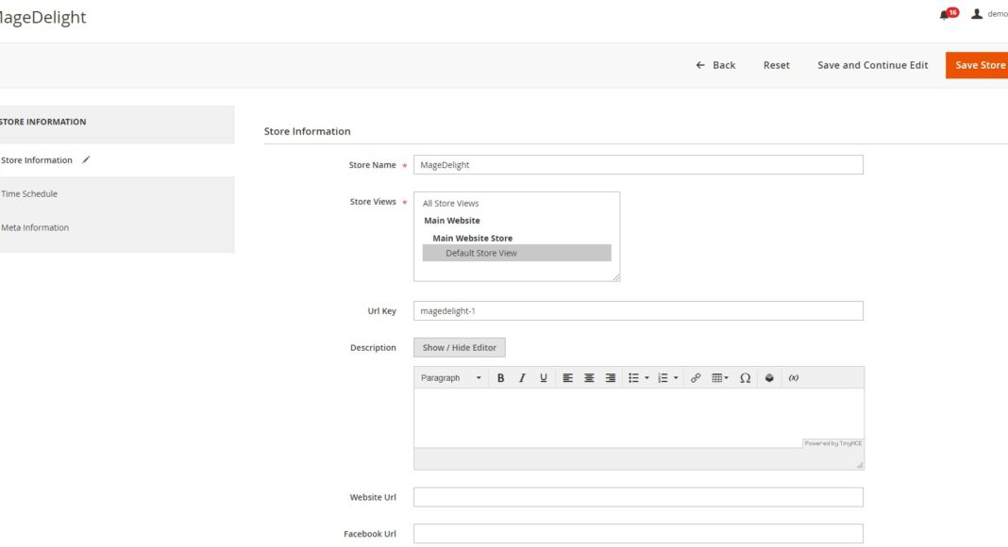Apply italic formatting in the editor
The image size is (1008, 547).
coord(522,378)
